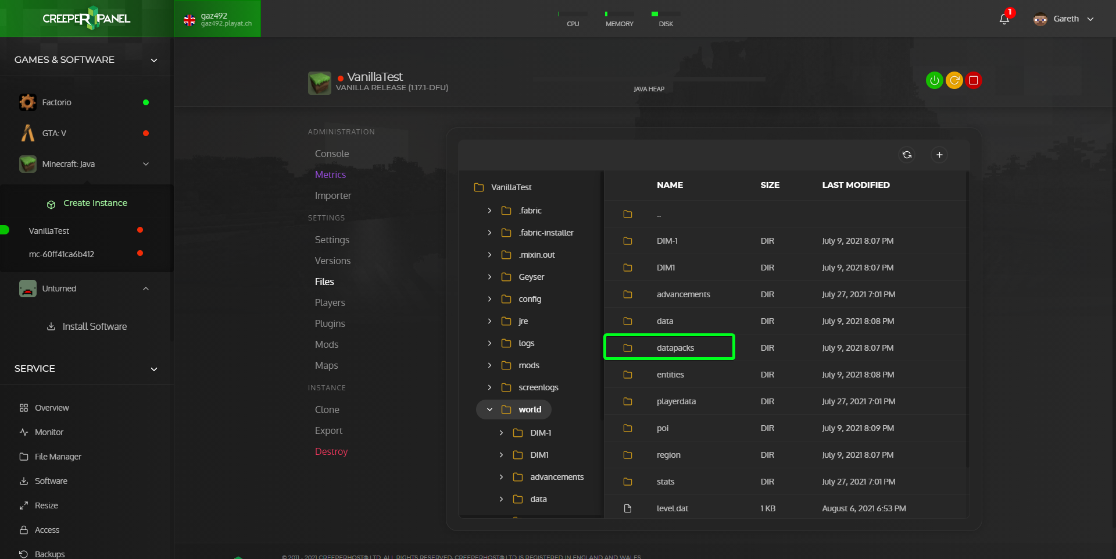The width and height of the screenshot is (1116, 559).
Task: Sort files by Last Modified column
Action: pyautogui.click(x=856, y=185)
